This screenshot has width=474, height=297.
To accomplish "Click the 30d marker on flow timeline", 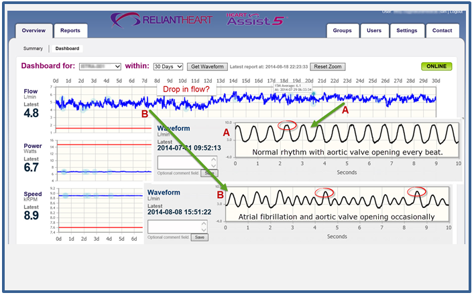I will click(436, 81).
